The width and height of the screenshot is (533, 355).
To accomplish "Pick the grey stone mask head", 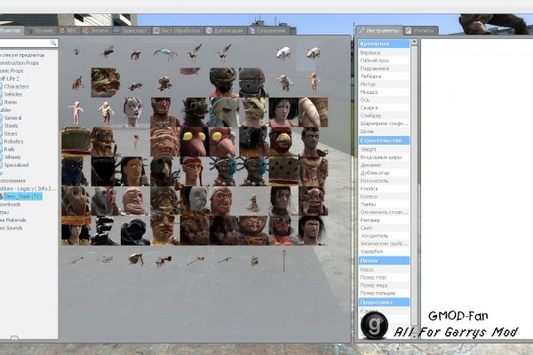I will (x=195, y=201).
